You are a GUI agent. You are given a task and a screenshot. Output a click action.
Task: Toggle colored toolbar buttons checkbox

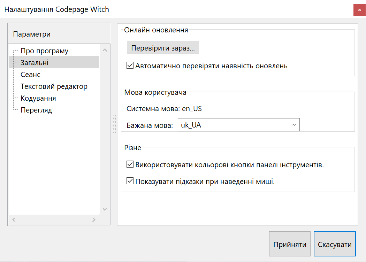coord(130,164)
